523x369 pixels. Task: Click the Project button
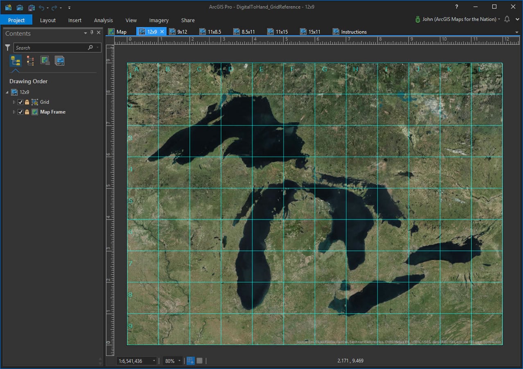pos(16,20)
